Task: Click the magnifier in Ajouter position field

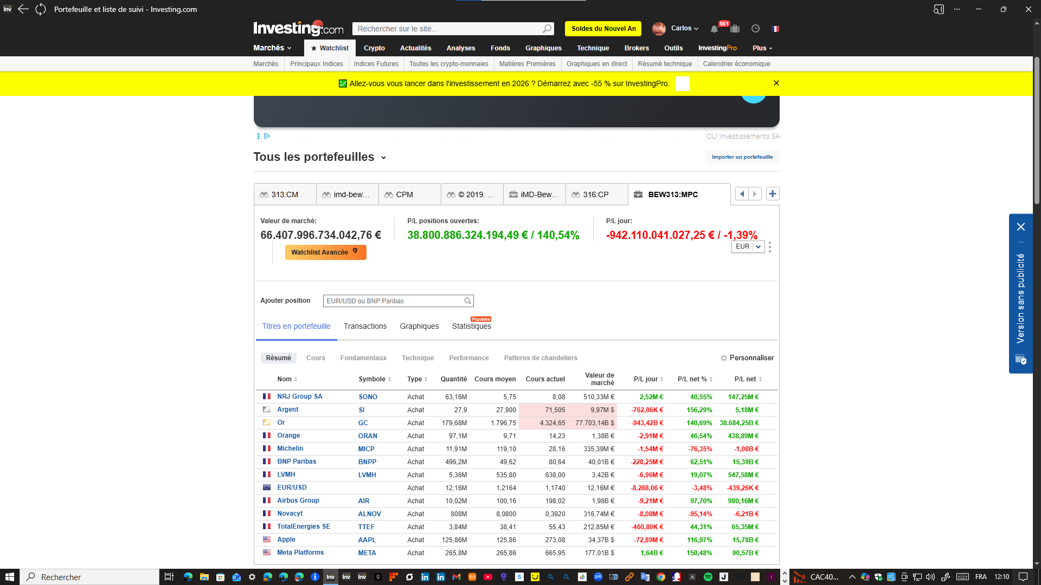Action: [467, 301]
